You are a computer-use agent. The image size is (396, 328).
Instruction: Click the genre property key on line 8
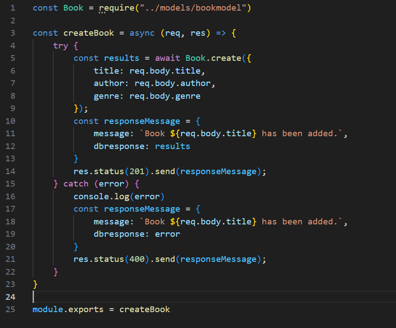click(106, 96)
